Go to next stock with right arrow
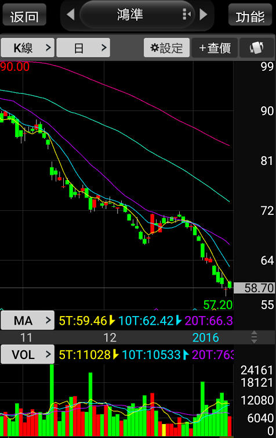Viewport: 276px width, 438px height. (204, 15)
